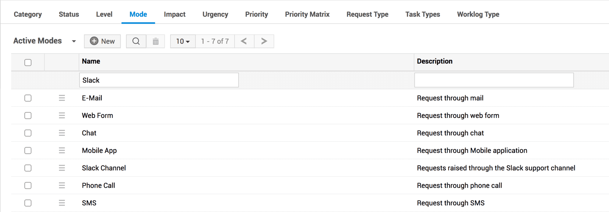Switch to the Priority Matrix tab
This screenshot has height=212, width=609.
point(307,14)
